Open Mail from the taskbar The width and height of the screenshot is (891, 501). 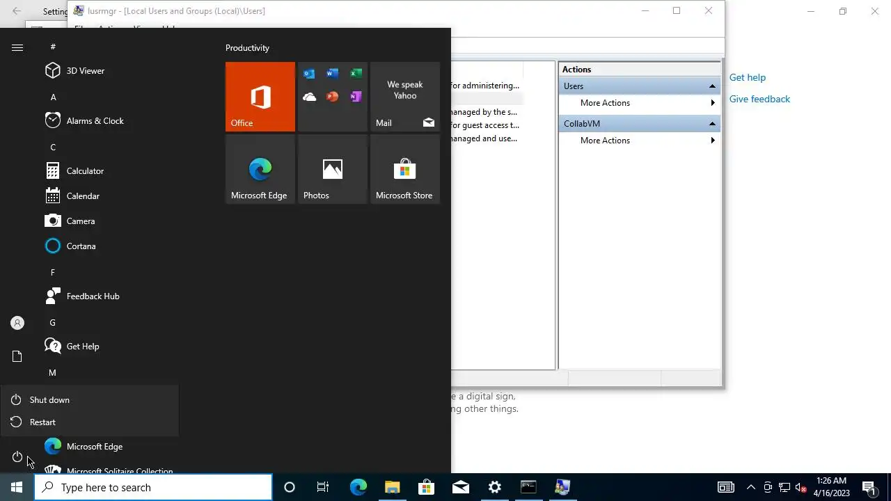(460, 487)
